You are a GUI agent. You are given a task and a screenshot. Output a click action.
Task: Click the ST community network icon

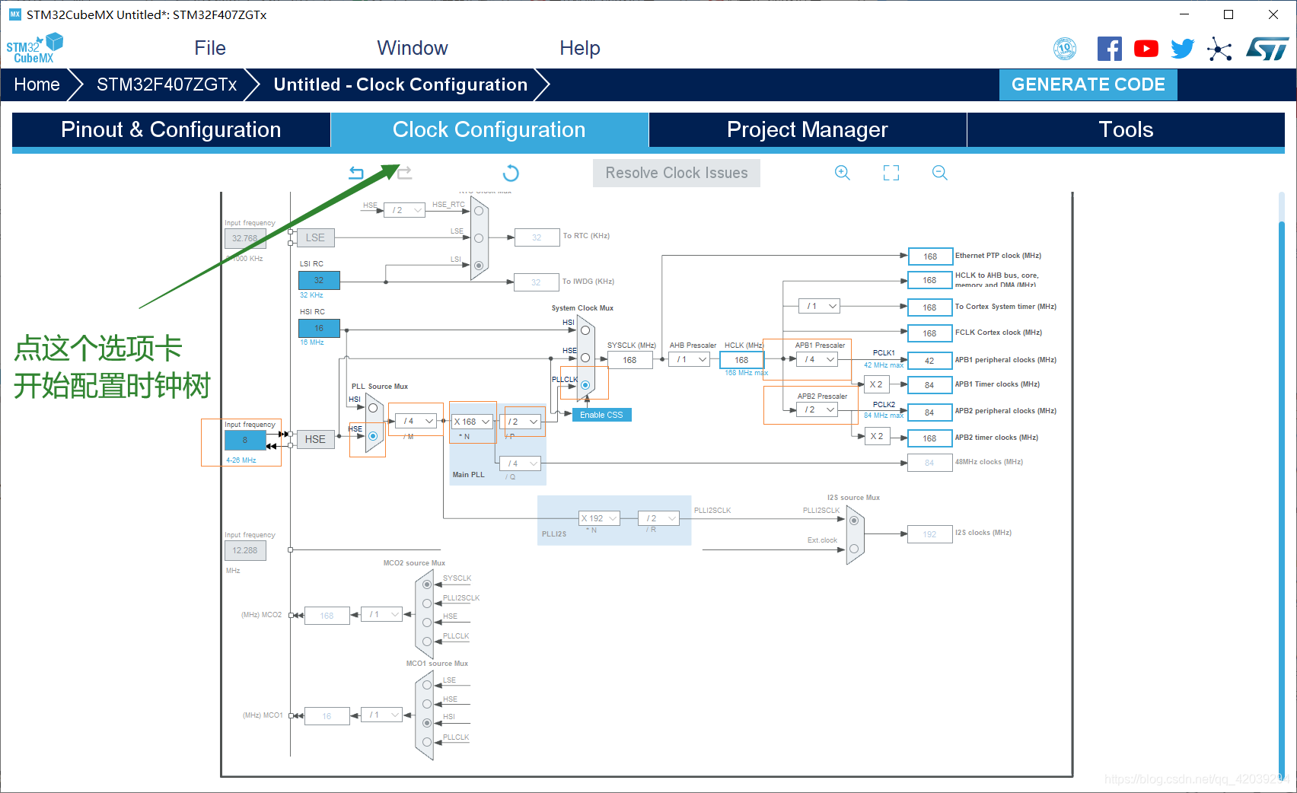coord(1219,49)
